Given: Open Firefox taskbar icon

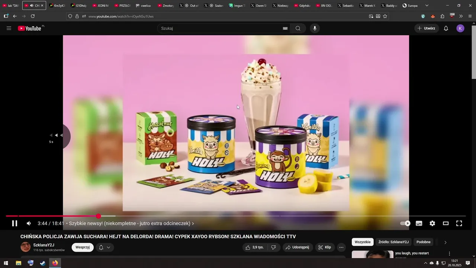Looking at the screenshot, I should 55,263.
